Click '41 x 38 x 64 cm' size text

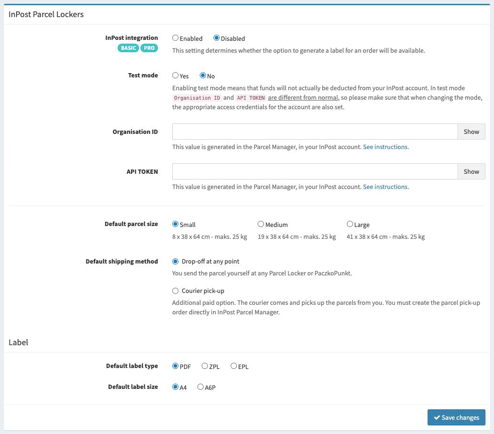367,236
